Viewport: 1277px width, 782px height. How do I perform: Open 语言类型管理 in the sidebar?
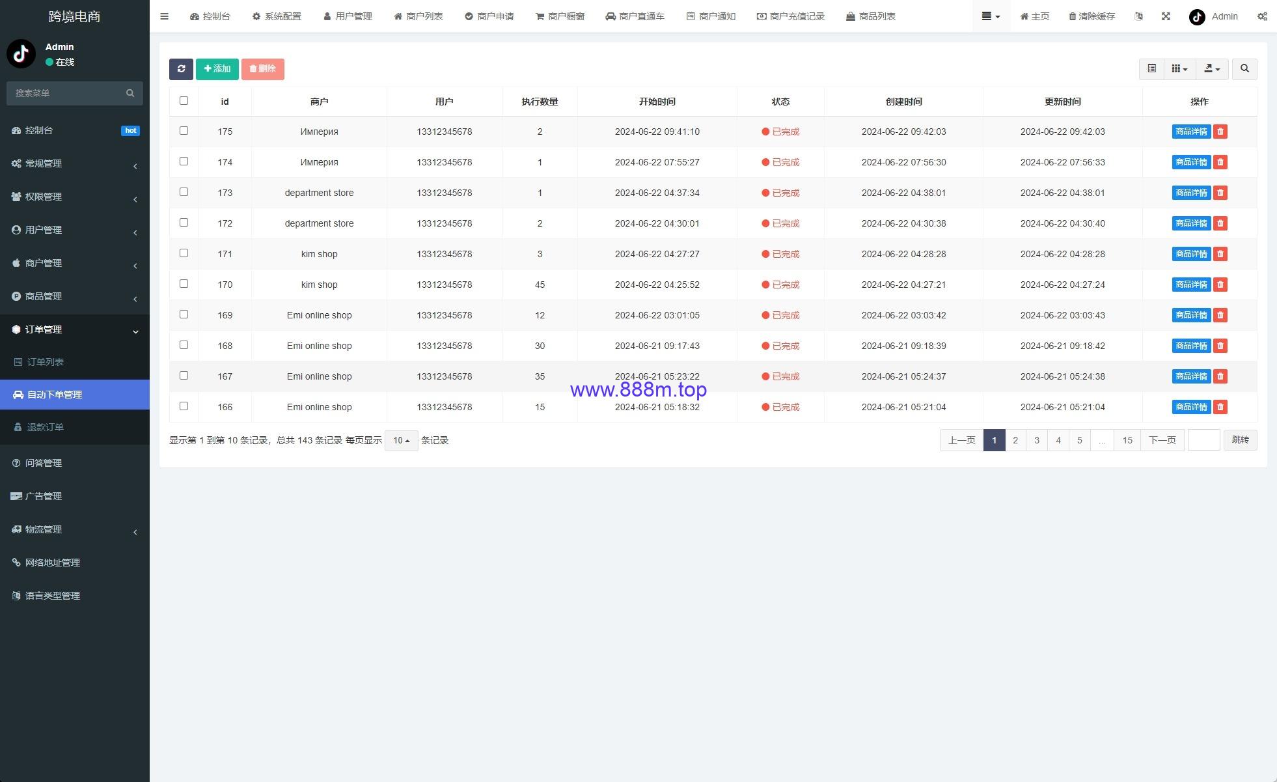tap(75, 596)
